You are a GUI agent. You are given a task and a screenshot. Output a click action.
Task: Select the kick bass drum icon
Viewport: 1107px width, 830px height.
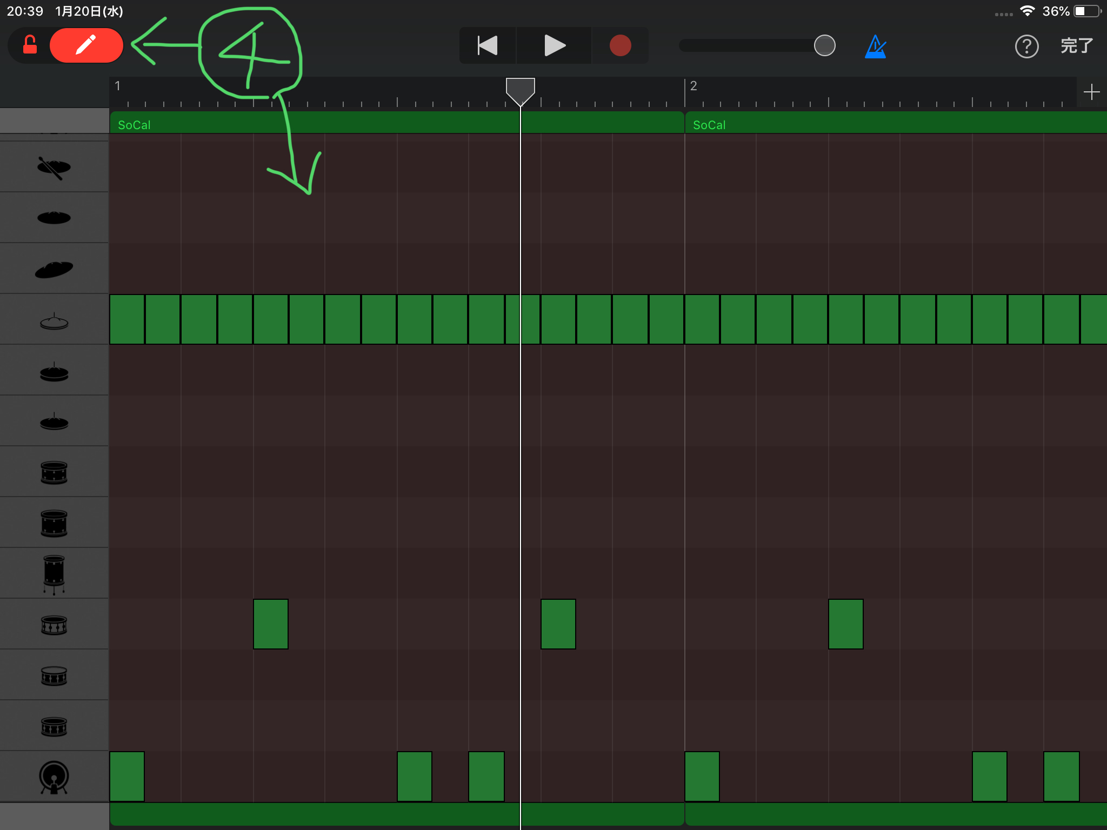point(54,778)
